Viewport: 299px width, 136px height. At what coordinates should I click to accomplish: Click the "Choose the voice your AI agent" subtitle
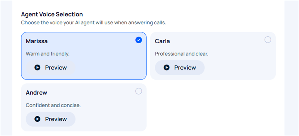[x=94, y=23]
